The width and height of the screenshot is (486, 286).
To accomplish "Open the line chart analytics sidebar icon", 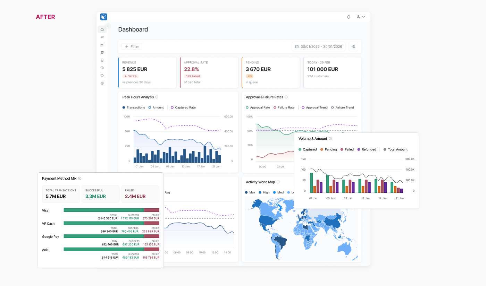I will point(102,45).
